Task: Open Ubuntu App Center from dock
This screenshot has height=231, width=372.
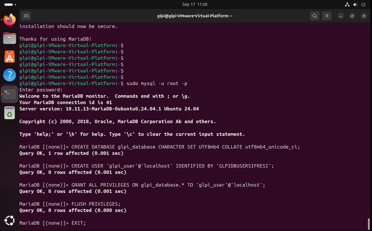Action: [10, 57]
